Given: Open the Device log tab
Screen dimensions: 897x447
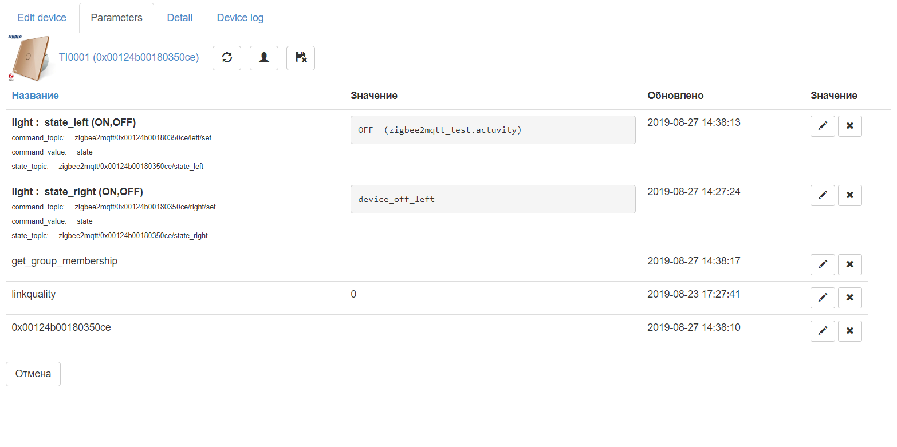Looking at the screenshot, I should (240, 18).
